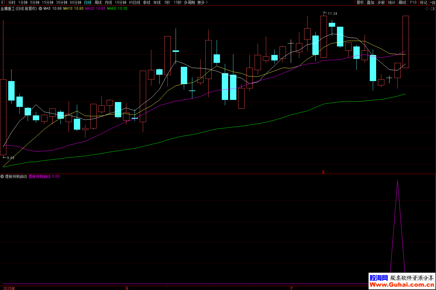436x290 pixels.
Task: Open the 多周期 multi-period view
Action: (x=189, y=2)
